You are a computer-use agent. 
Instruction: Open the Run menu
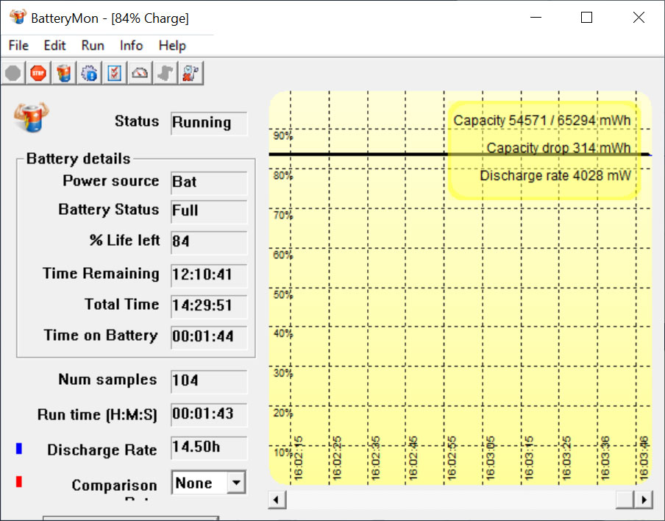tap(93, 46)
